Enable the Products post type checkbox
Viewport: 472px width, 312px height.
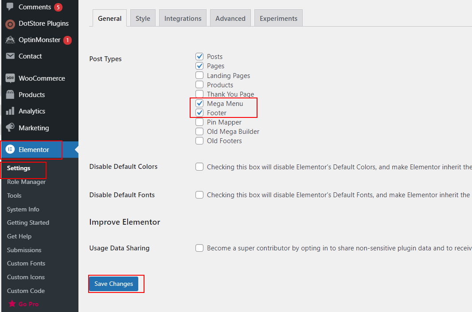[199, 85]
